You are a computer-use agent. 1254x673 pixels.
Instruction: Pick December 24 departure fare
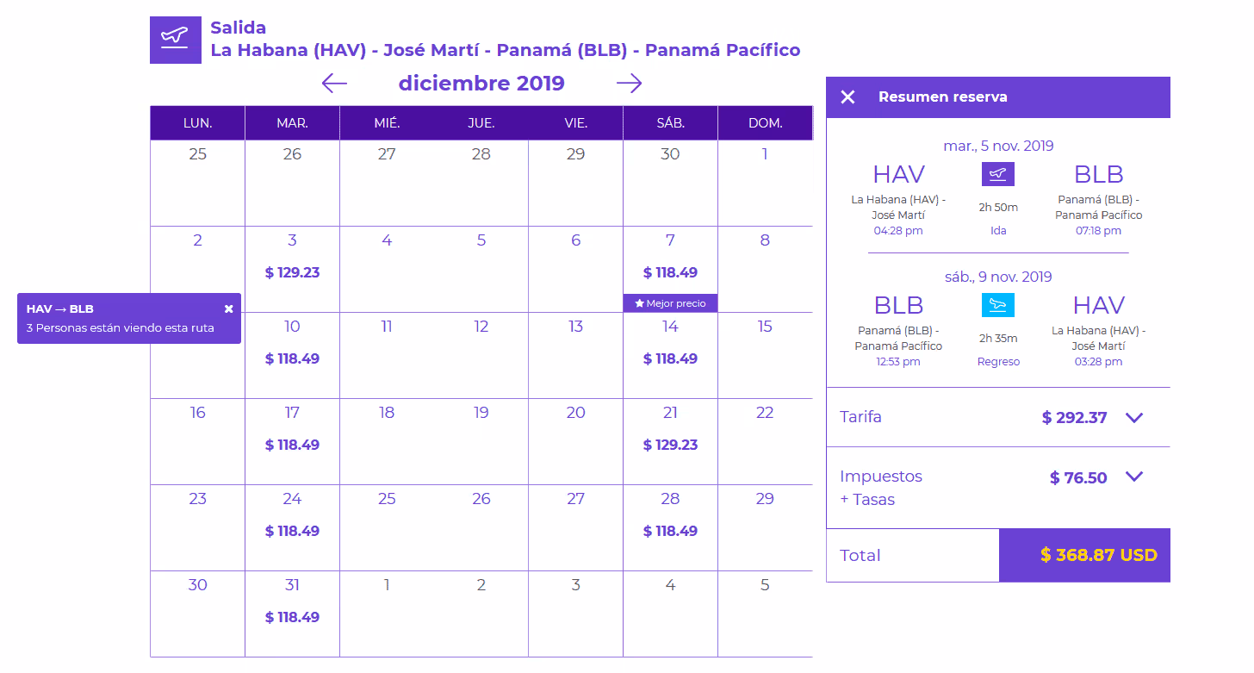[x=292, y=527]
